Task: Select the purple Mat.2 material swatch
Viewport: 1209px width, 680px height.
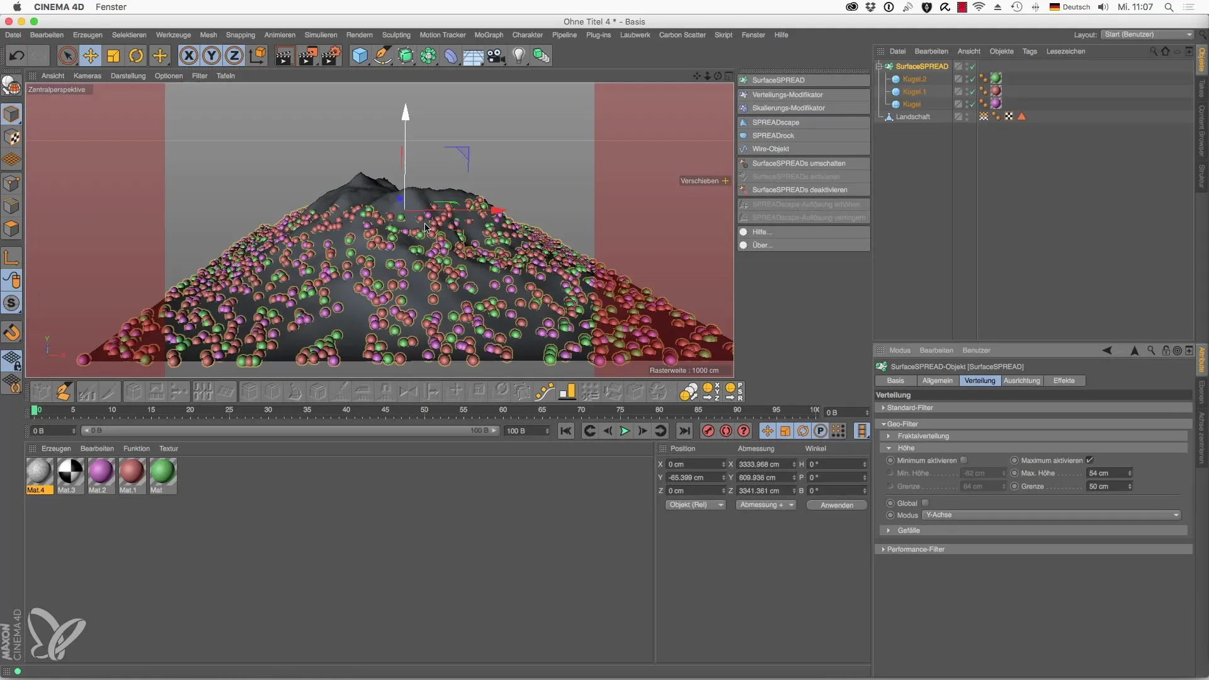Action: point(101,472)
